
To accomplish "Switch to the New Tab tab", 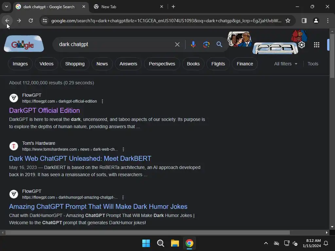I will tap(128, 7).
